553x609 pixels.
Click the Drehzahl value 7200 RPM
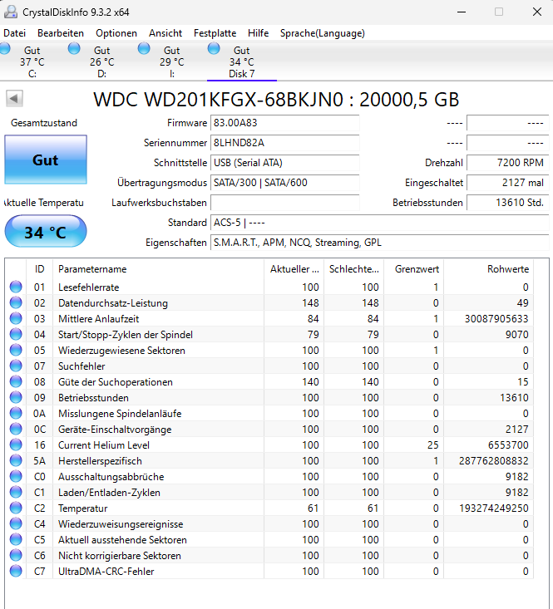coord(507,163)
